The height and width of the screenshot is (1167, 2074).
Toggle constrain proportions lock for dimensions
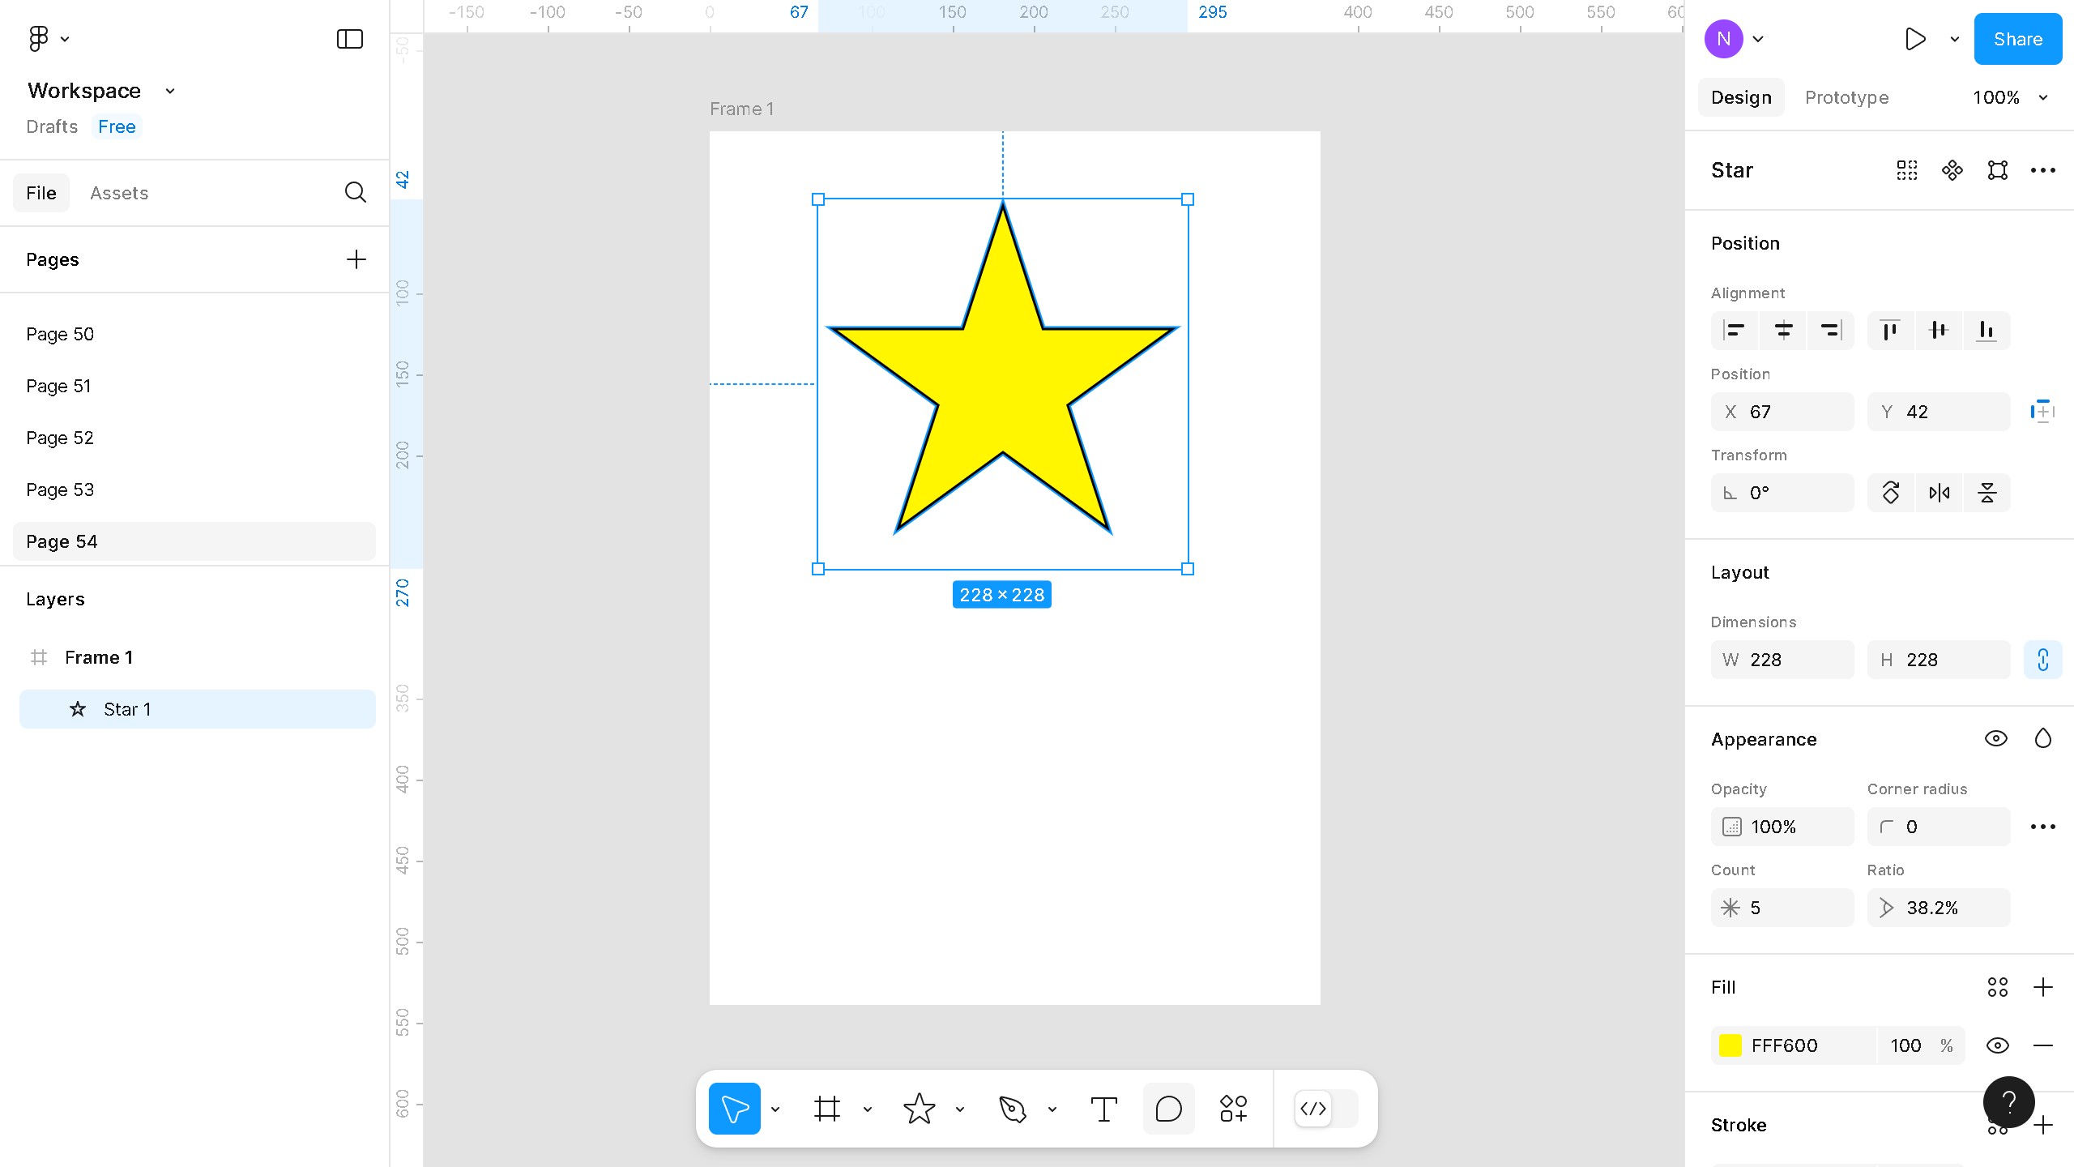tap(2042, 660)
